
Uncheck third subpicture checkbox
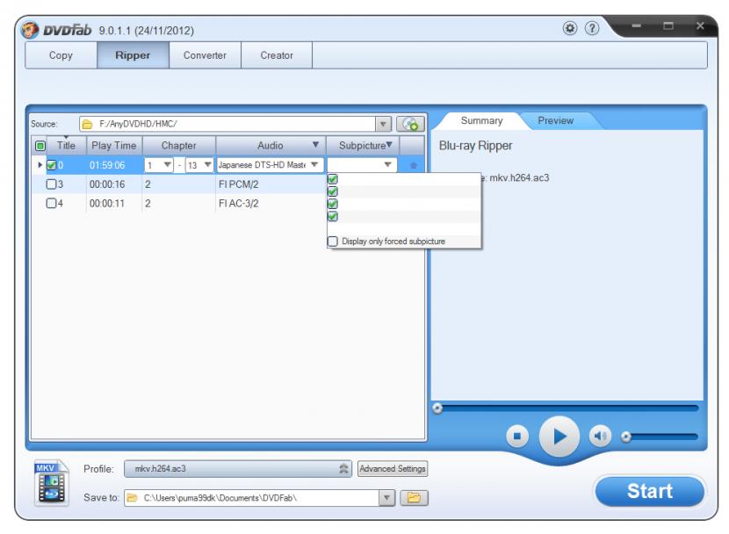click(x=333, y=204)
